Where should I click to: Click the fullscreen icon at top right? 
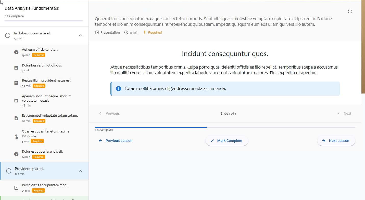click(350, 11)
